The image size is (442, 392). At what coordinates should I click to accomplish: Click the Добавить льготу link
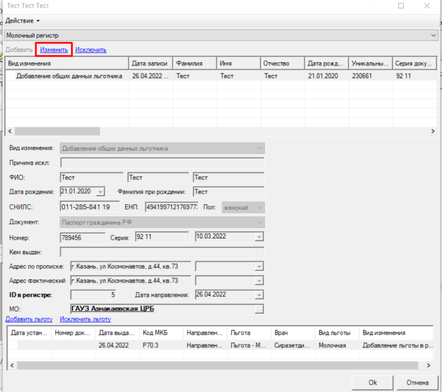coord(29,319)
